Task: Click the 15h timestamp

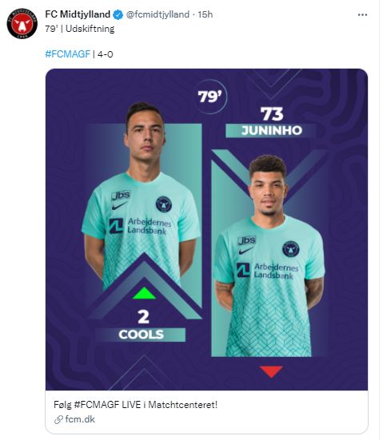Action: tap(205, 14)
